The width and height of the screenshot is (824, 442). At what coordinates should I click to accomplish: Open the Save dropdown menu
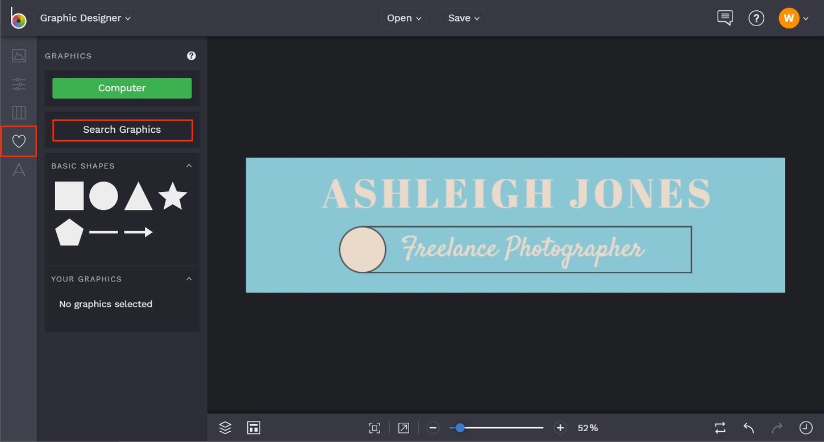(x=464, y=18)
